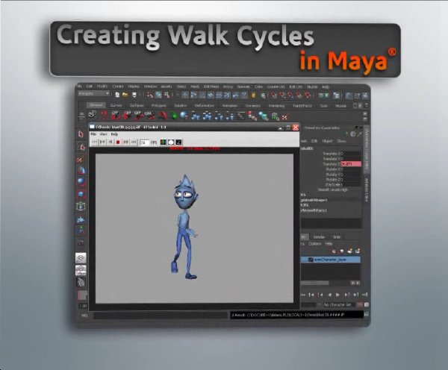Image resolution: width=448 pixels, height=370 pixels.
Task: Create new layer icon in layer editor
Action: (350, 251)
